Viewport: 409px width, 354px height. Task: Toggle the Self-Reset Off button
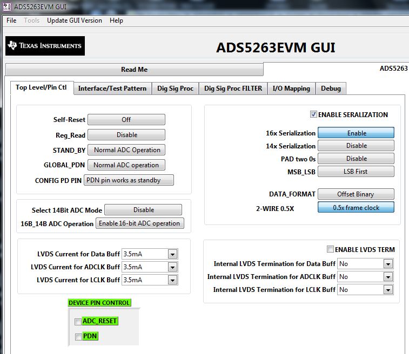tap(126, 120)
